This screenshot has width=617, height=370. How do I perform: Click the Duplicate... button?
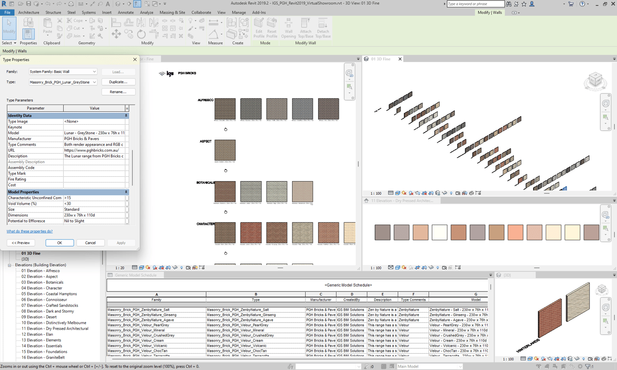[118, 82]
